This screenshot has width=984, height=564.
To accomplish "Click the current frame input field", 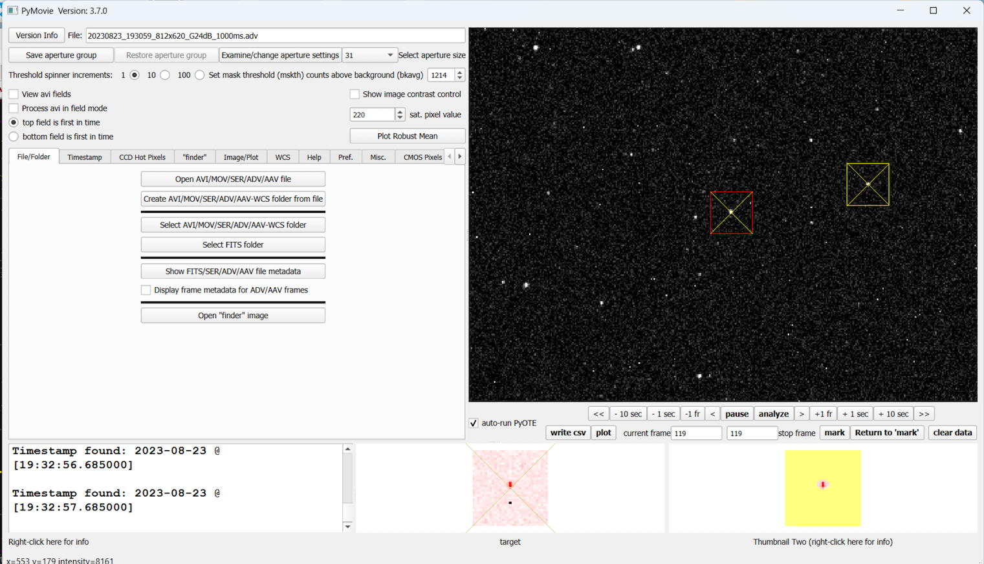I will pyautogui.click(x=696, y=433).
